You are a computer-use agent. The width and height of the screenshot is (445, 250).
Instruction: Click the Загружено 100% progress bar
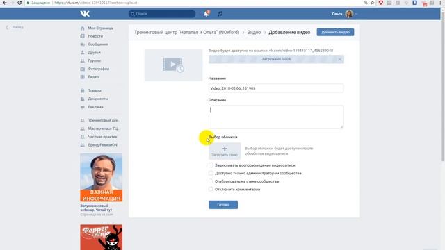click(x=276, y=59)
